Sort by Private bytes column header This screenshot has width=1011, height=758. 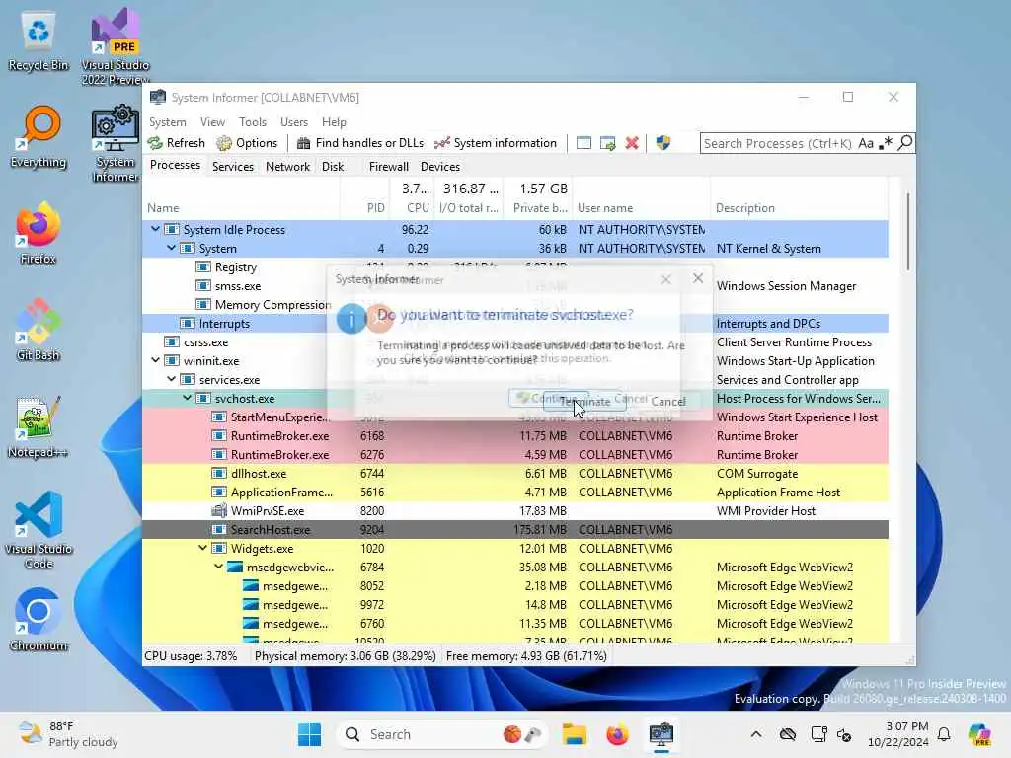pos(538,198)
